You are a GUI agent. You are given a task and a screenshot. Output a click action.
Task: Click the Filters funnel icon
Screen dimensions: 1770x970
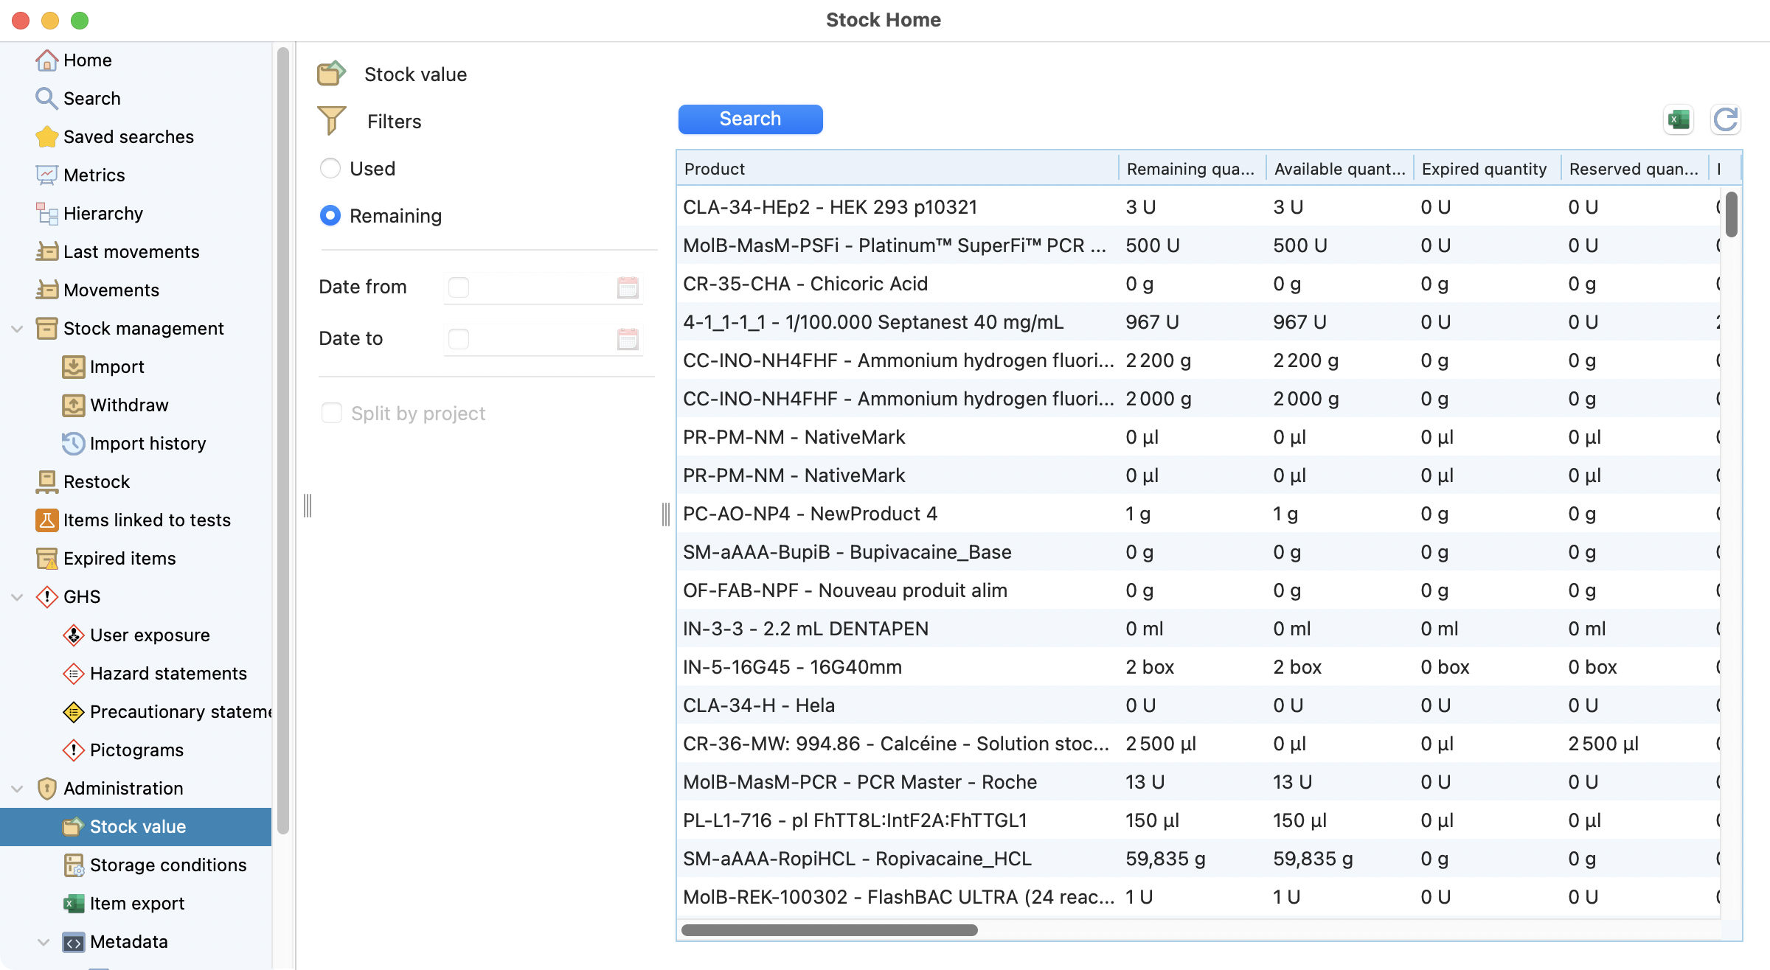click(332, 121)
